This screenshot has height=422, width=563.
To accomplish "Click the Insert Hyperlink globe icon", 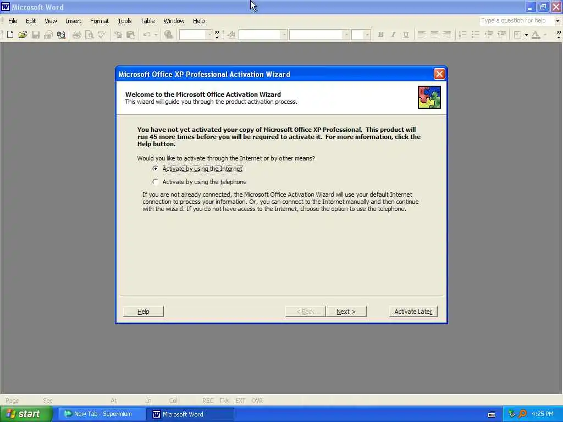I will (x=168, y=35).
